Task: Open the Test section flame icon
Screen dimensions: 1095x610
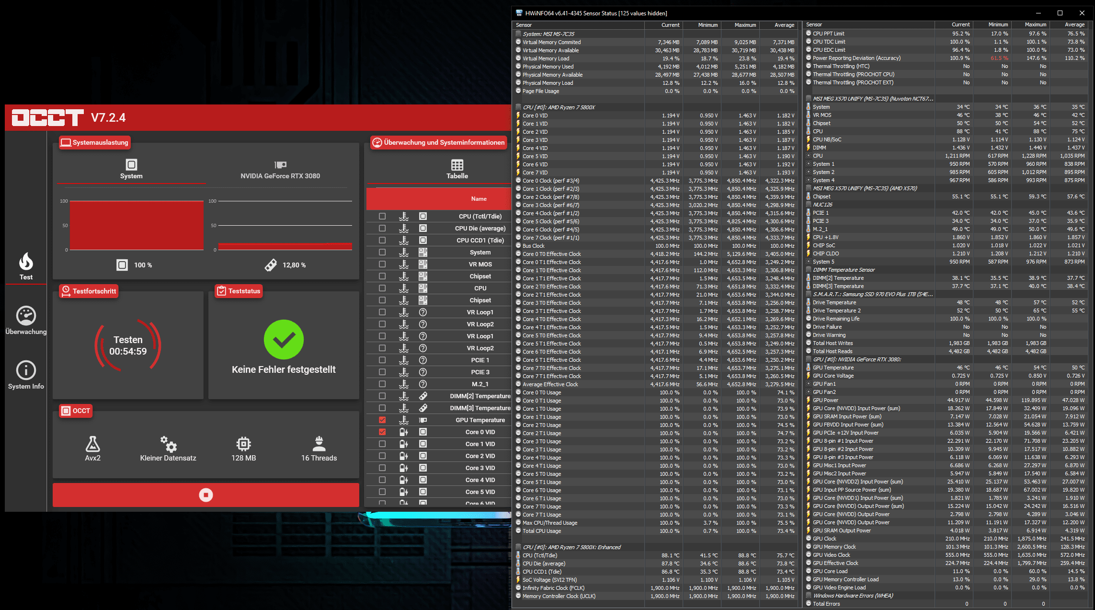Action: tap(26, 262)
